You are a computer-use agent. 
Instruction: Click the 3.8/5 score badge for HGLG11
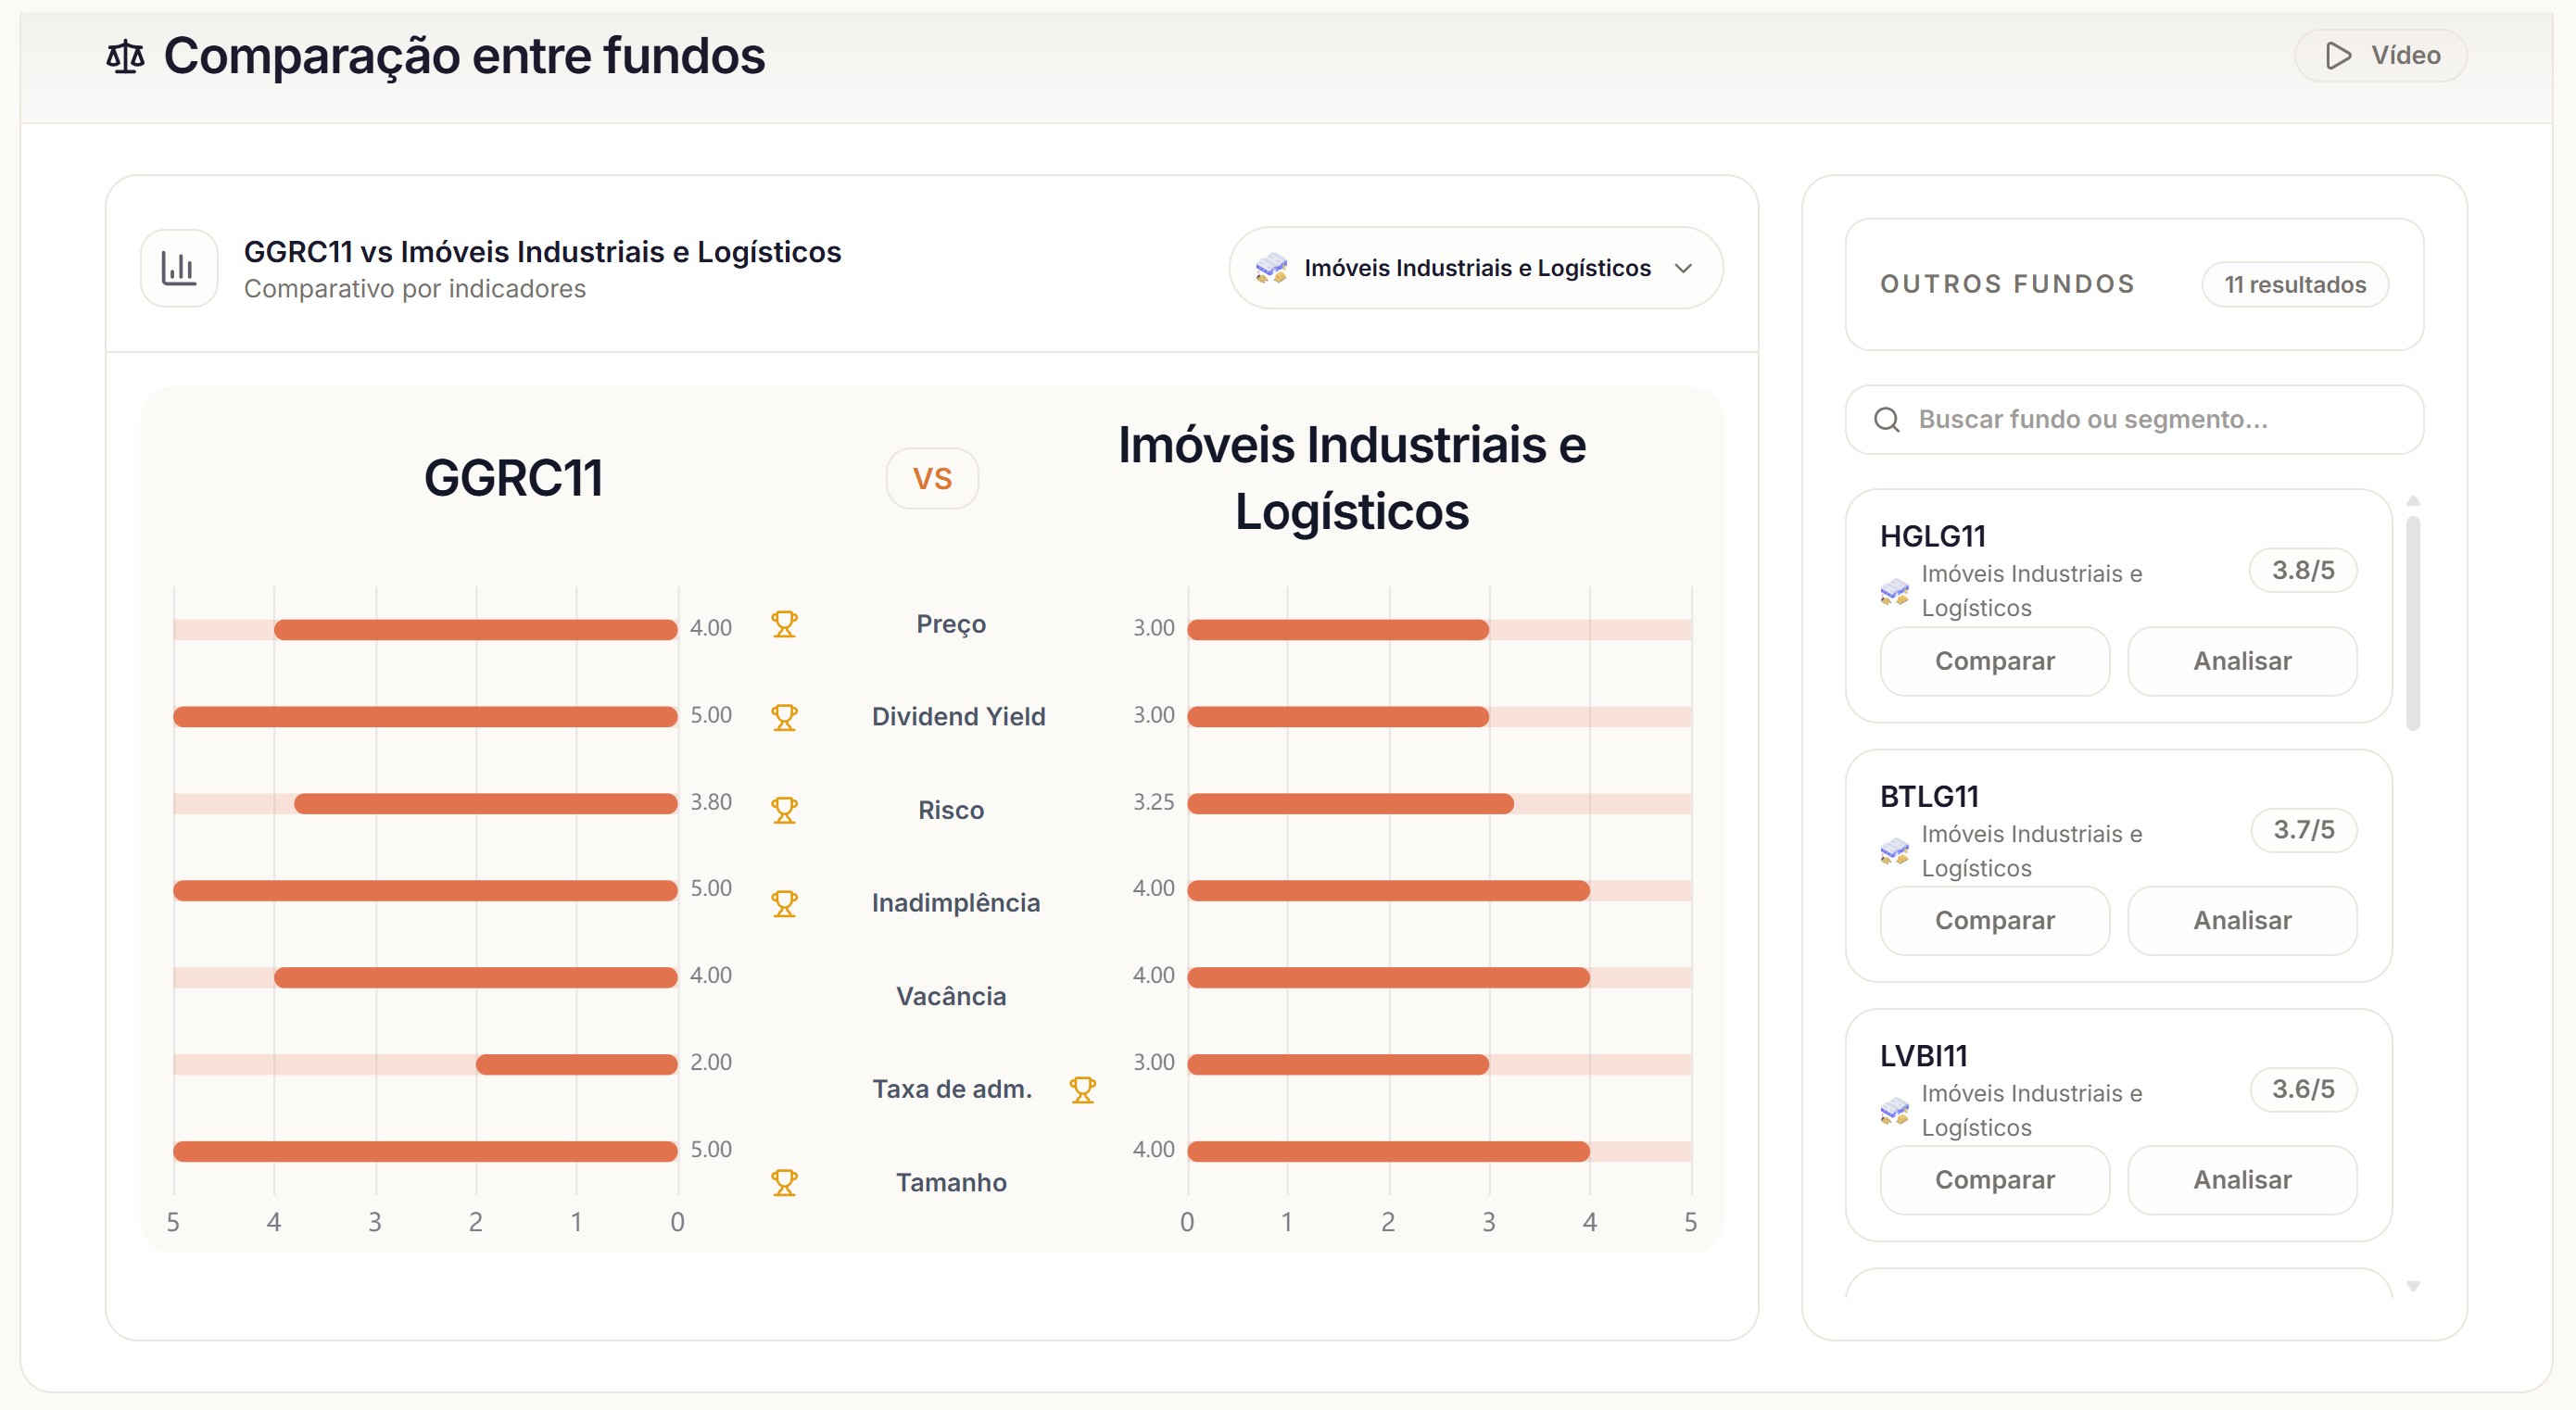[2302, 570]
